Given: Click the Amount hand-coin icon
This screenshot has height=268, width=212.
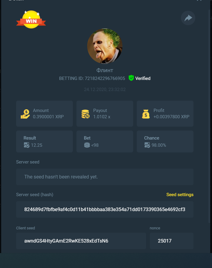Looking at the screenshot, I should pyautogui.click(x=25, y=114).
